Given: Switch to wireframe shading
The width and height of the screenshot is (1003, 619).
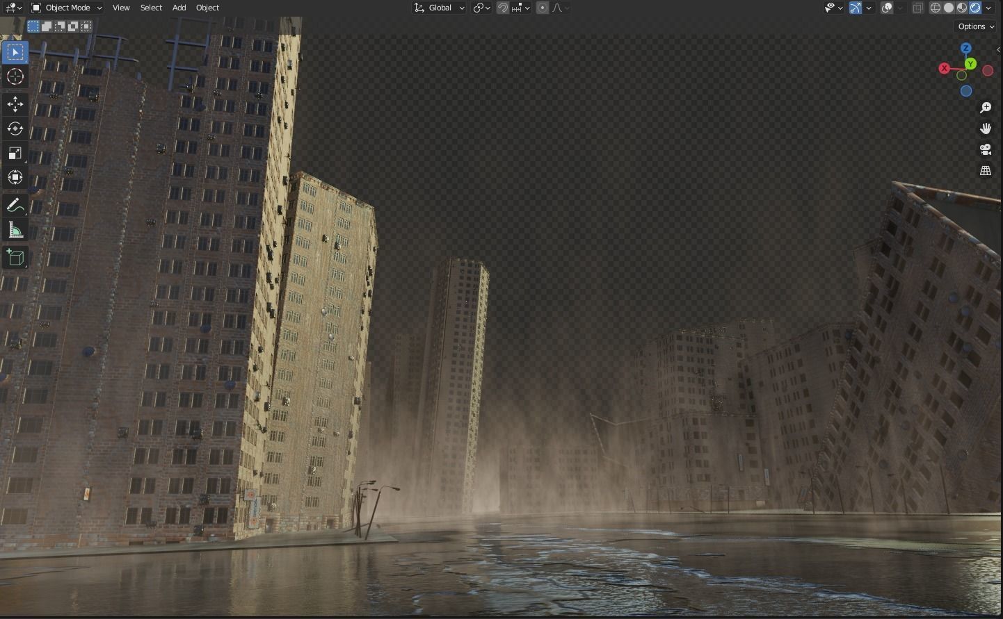Looking at the screenshot, I should pos(936,8).
